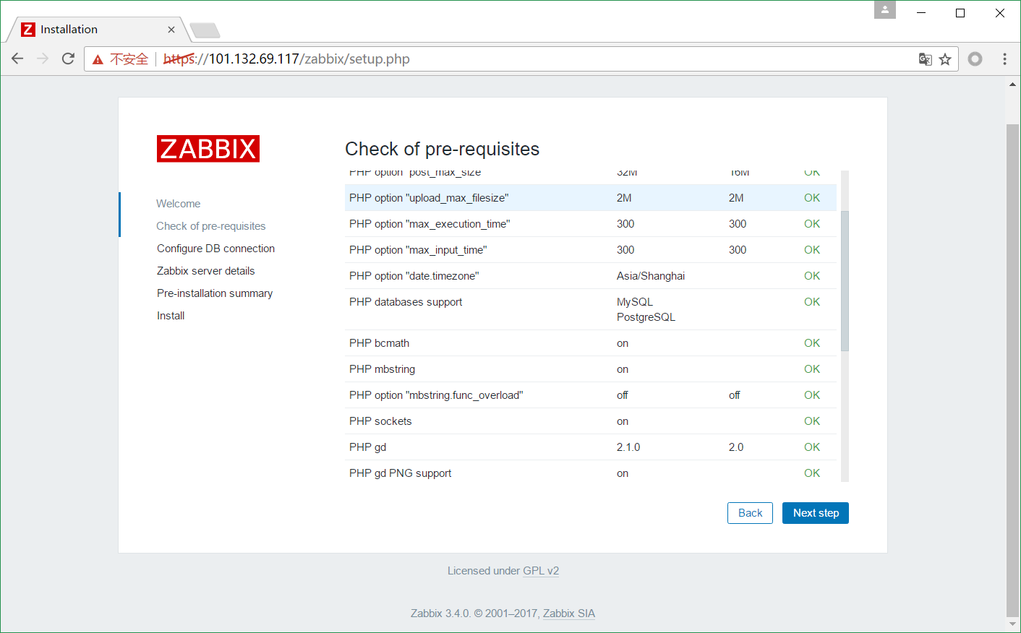This screenshot has width=1021, height=633.
Task: Open the GPL v2 license link
Action: (541, 571)
